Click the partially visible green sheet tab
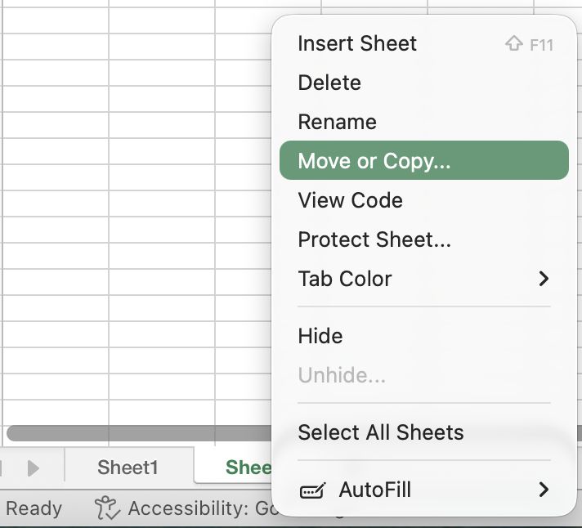The image size is (582, 528). click(246, 468)
